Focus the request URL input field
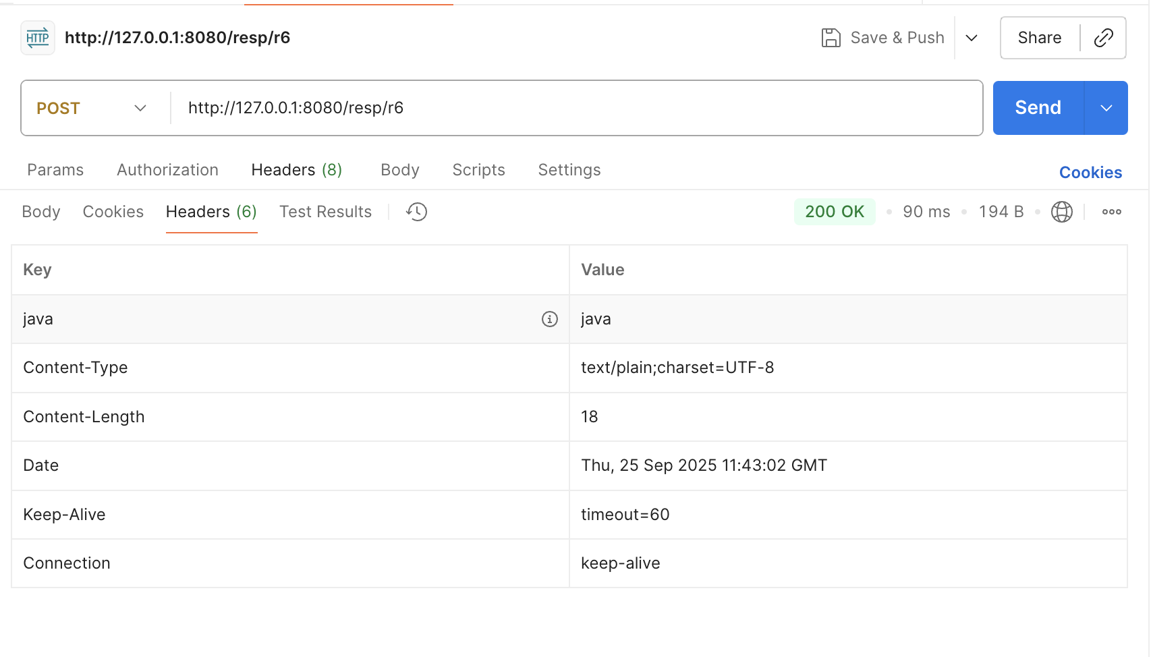 [x=577, y=108]
